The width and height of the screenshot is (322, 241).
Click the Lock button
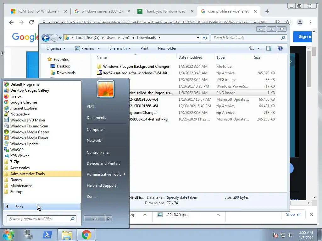(x=94, y=219)
